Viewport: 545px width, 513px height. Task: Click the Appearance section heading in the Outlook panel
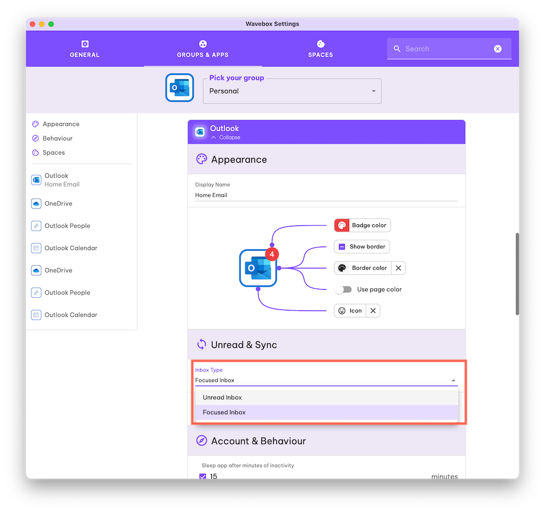[x=239, y=159]
